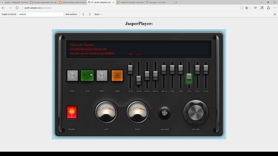Go back in the browser

point(3,8)
